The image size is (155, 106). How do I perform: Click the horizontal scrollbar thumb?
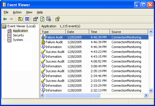click(73, 95)
